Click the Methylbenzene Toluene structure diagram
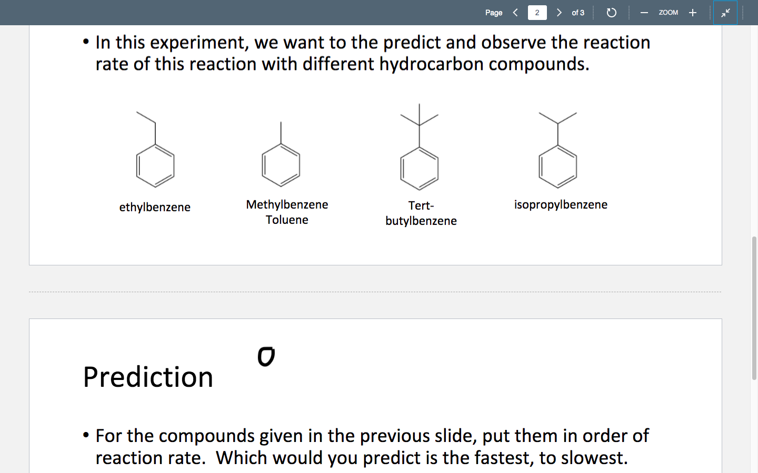This screenshot has width=758, height=473. coord(280,152)
